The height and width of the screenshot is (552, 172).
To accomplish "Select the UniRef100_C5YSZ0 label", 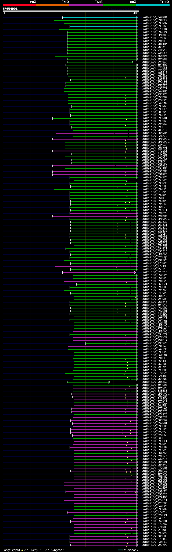I will coord(154,178).
